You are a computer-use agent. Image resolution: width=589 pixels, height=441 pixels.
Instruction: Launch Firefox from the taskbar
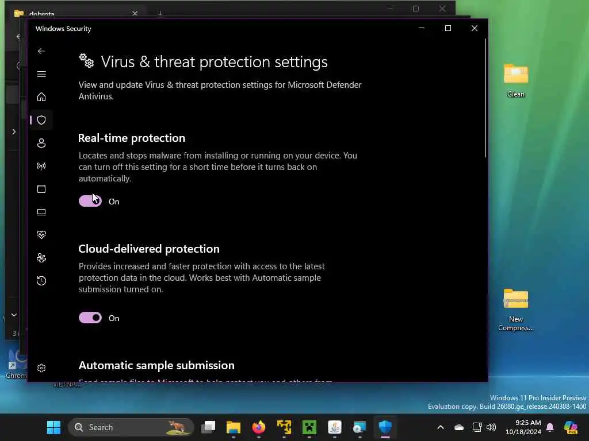pos(258,427)
